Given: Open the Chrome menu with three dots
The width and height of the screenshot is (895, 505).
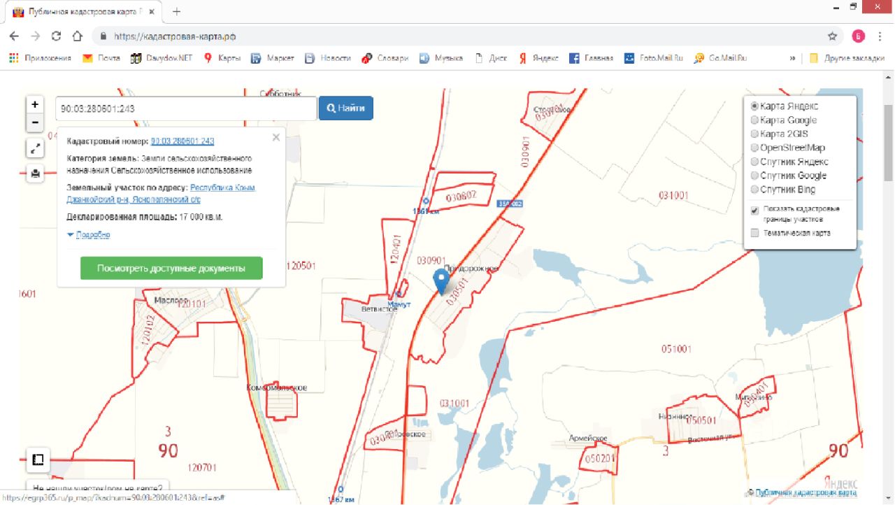Looking at the screenshot, I should 881,36.
